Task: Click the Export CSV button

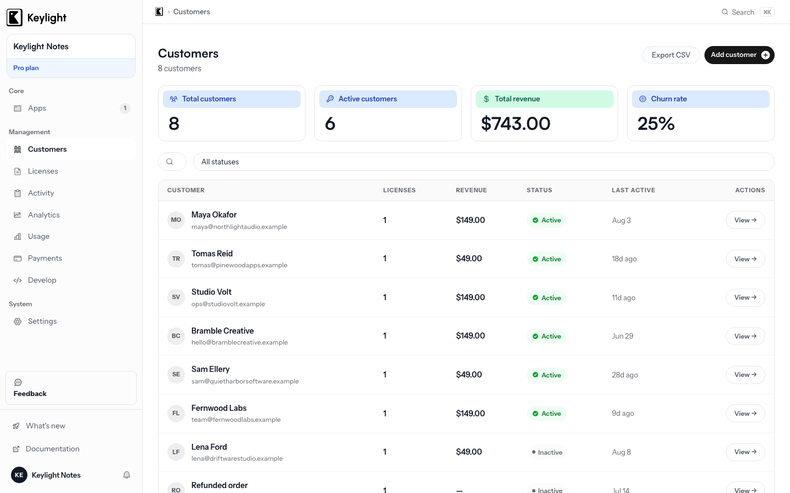Action: point(671,55)
